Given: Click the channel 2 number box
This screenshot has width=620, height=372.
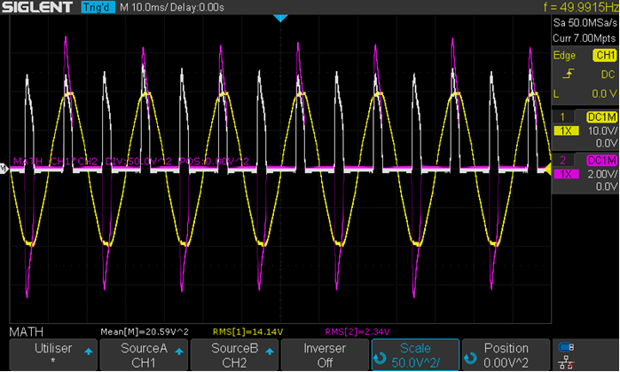Looking at the screenshot, I should coord(562,160).
